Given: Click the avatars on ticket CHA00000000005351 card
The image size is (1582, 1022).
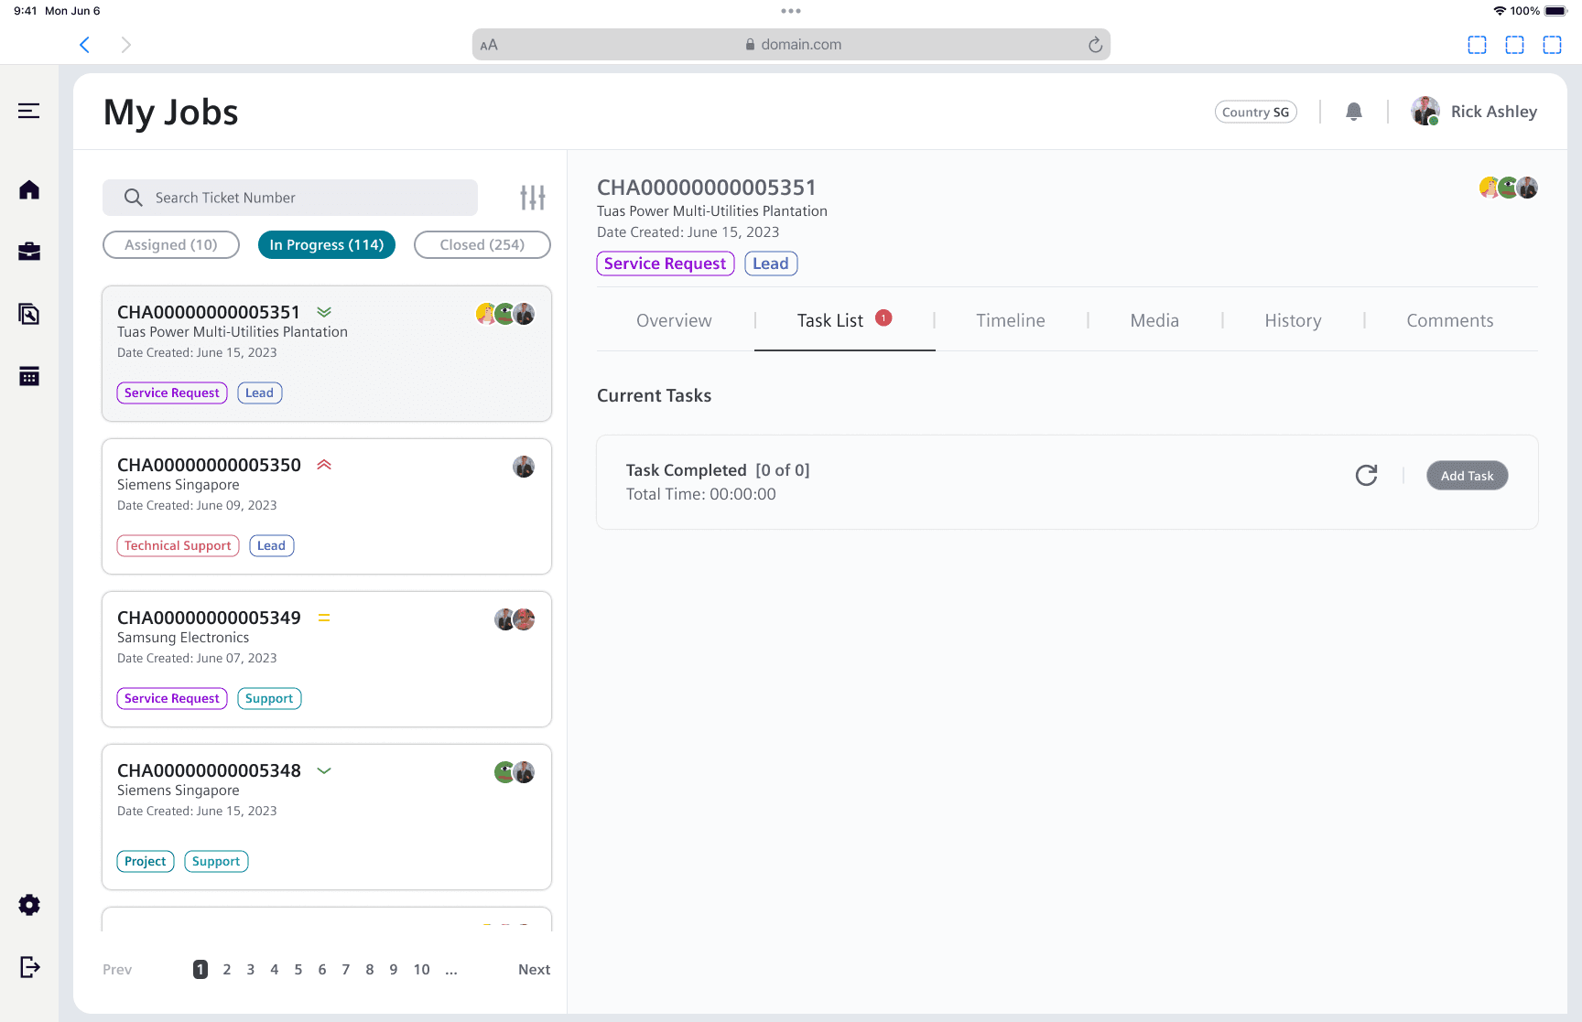Looking at the screenshot, I should (505, 314).
